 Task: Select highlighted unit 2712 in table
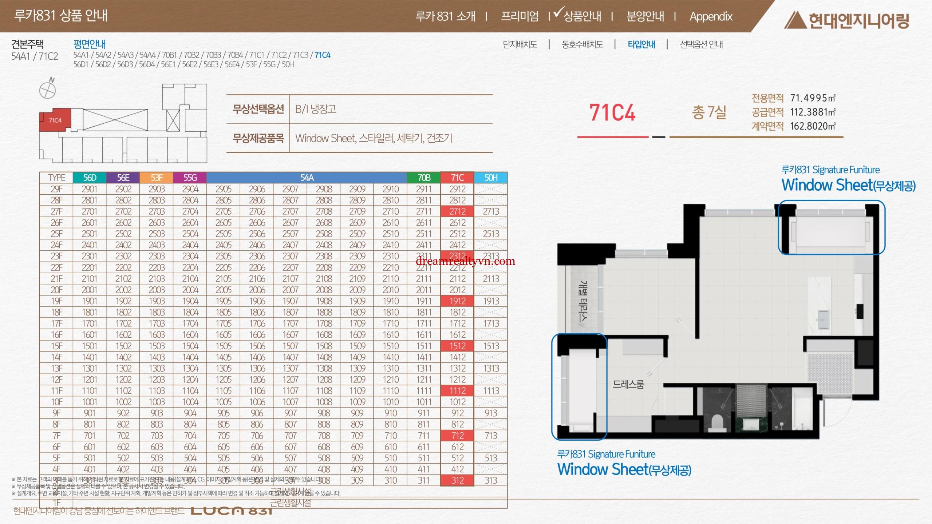click(x=457, y=211)
